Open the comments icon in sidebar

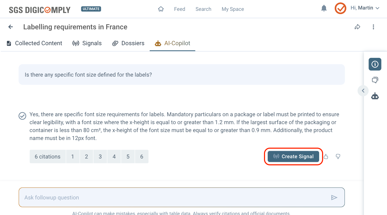pos(375,80)
